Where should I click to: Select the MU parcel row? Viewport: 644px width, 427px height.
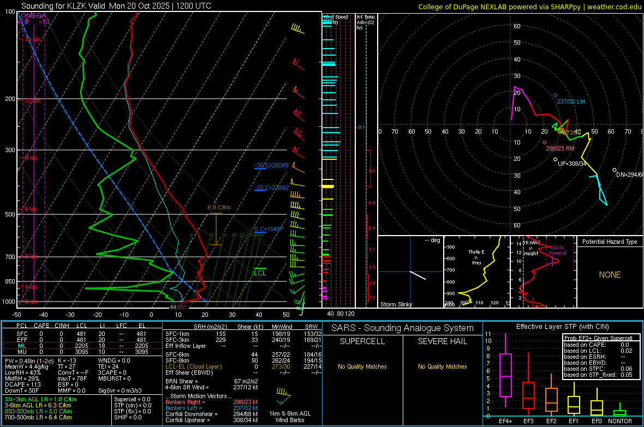pyautogui.click(x=81, y=351)
